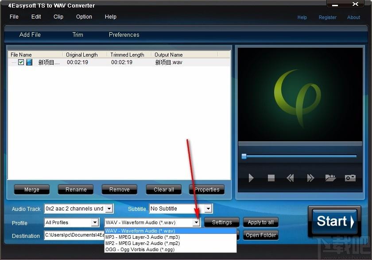This screenshot has width=372, height=260.
Task: Click the film file icon of 新项目
Action: tap(29, 62)
